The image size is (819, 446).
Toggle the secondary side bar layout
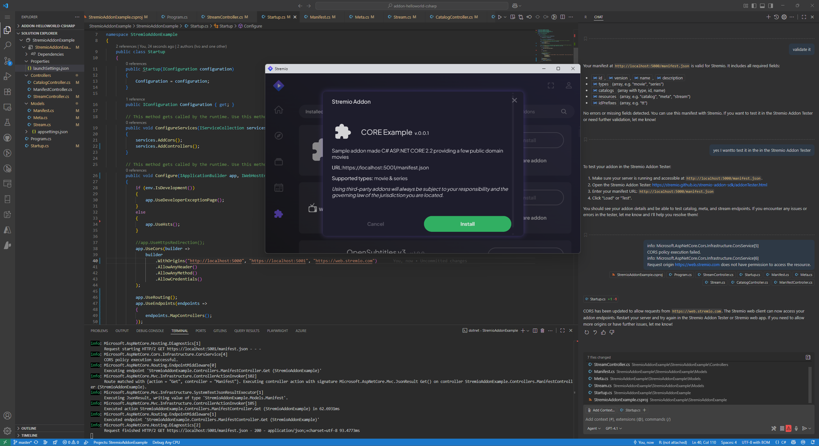[771, 6]
